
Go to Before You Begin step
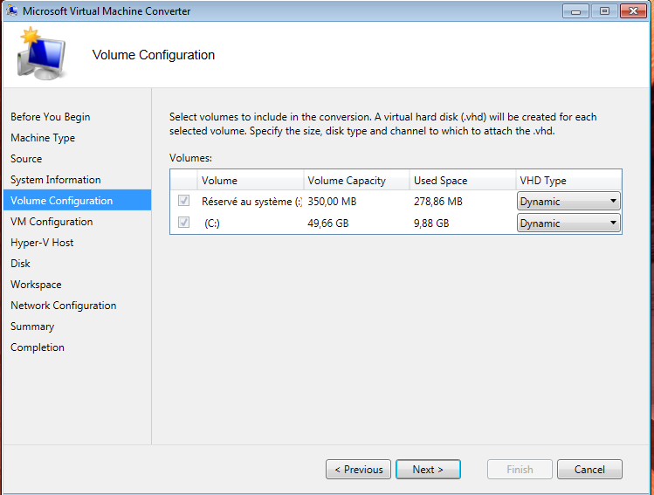click(50, 117)
